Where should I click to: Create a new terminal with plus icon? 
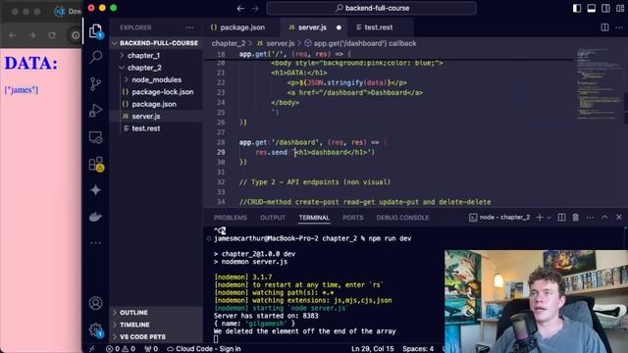pos(540,218)
